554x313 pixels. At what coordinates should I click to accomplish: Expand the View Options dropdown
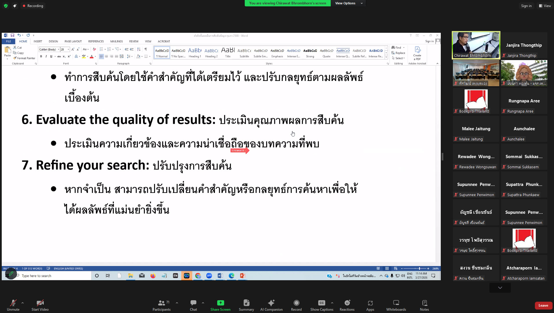pyautogui.click(x=349, y=3)
